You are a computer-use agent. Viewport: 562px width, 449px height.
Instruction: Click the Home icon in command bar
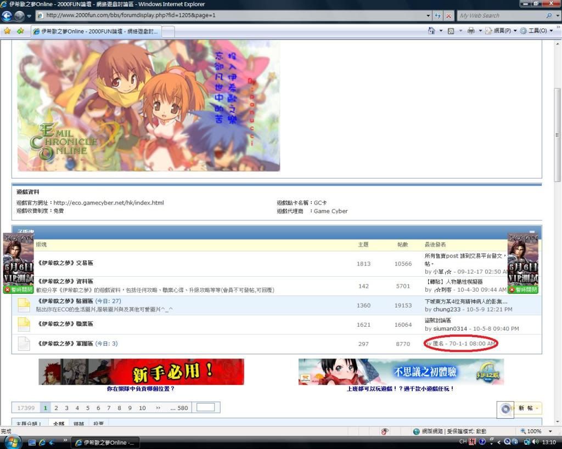pyautogui.click(x=432, y=31)
